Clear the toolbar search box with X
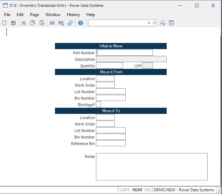Viewport: 222px width, 194px height. [x=149, y=23]
